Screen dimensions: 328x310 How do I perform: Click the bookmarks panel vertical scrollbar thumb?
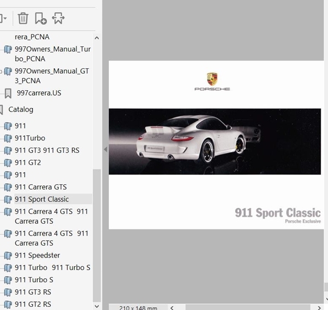click(97, 235)
